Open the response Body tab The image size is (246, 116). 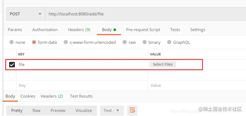coord(10,96)
